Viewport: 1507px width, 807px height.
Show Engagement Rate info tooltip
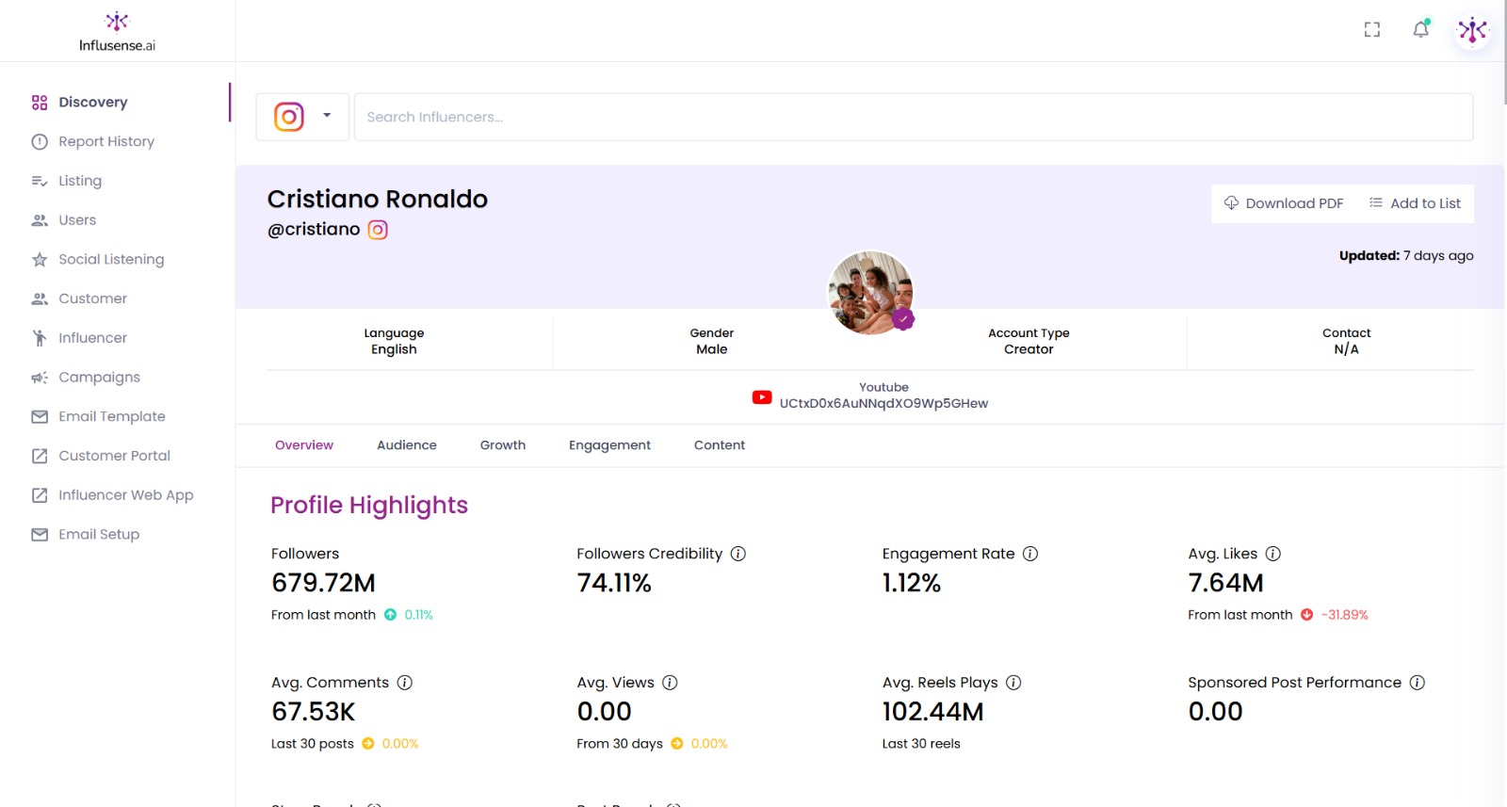[x=1030, y=554]
